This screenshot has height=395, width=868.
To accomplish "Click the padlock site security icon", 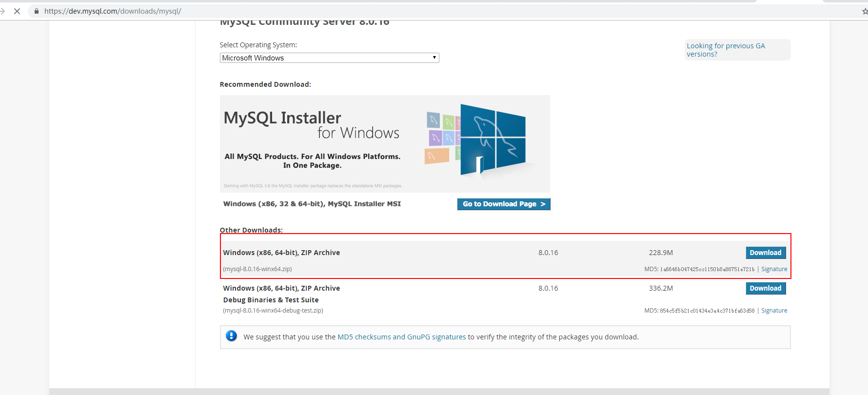I will (37, 11).
